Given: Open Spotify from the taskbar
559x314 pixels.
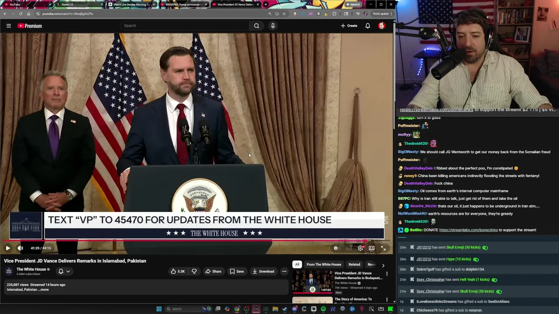Looking at the screenshot, I should 323,309.
